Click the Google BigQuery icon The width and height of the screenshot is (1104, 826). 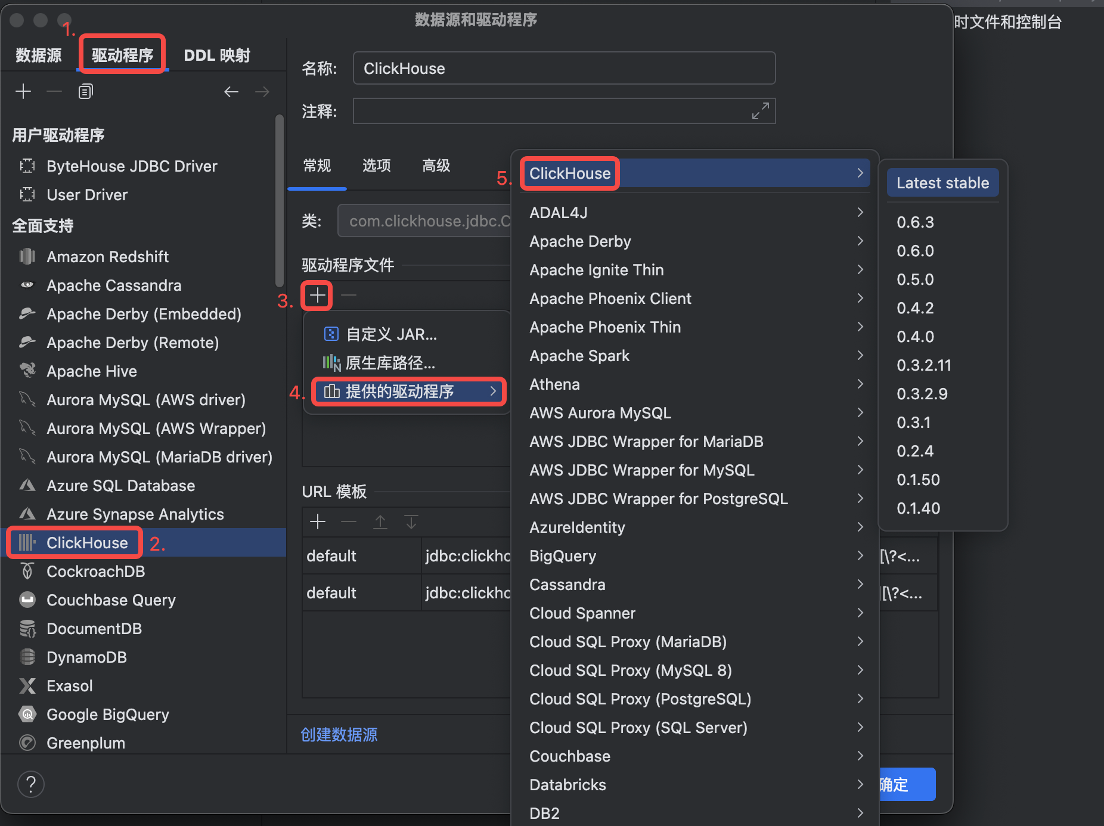pos(27,714)
